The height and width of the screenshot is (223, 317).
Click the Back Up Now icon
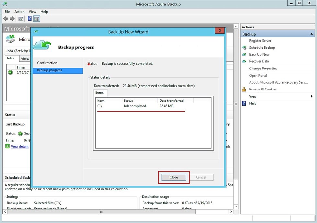pos(244,54)
